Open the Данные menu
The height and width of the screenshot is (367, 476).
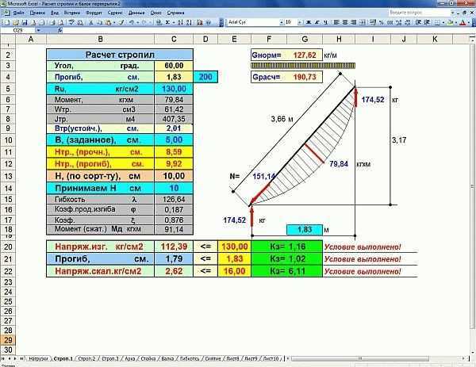[x=136, y=13]
